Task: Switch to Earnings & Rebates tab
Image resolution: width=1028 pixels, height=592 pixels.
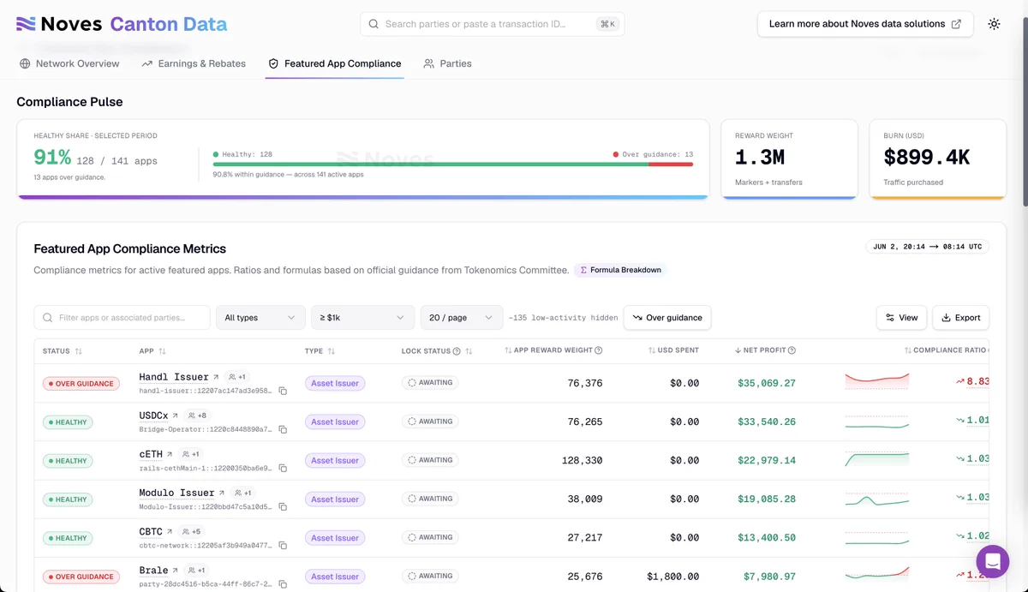Action: click(x=194, y=63)
